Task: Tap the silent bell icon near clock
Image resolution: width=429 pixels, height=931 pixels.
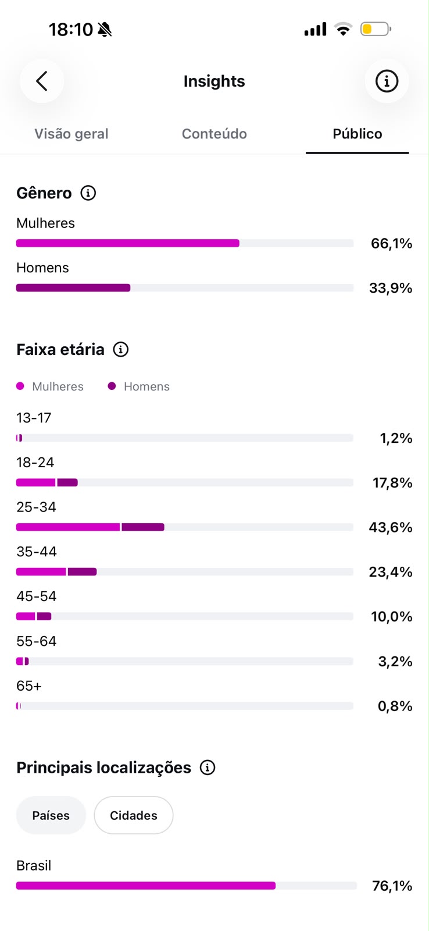Action: [x=105, y=29]
